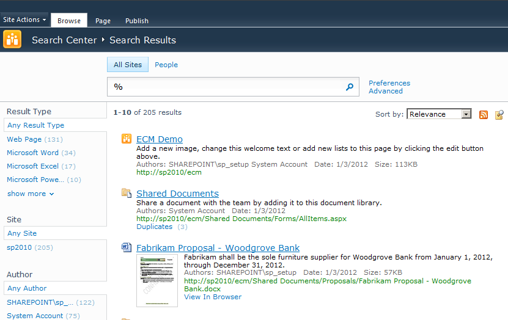Filter results by Microsoft Excel
Viewport: 508px width, 320px height.
(x=33, y=166)
